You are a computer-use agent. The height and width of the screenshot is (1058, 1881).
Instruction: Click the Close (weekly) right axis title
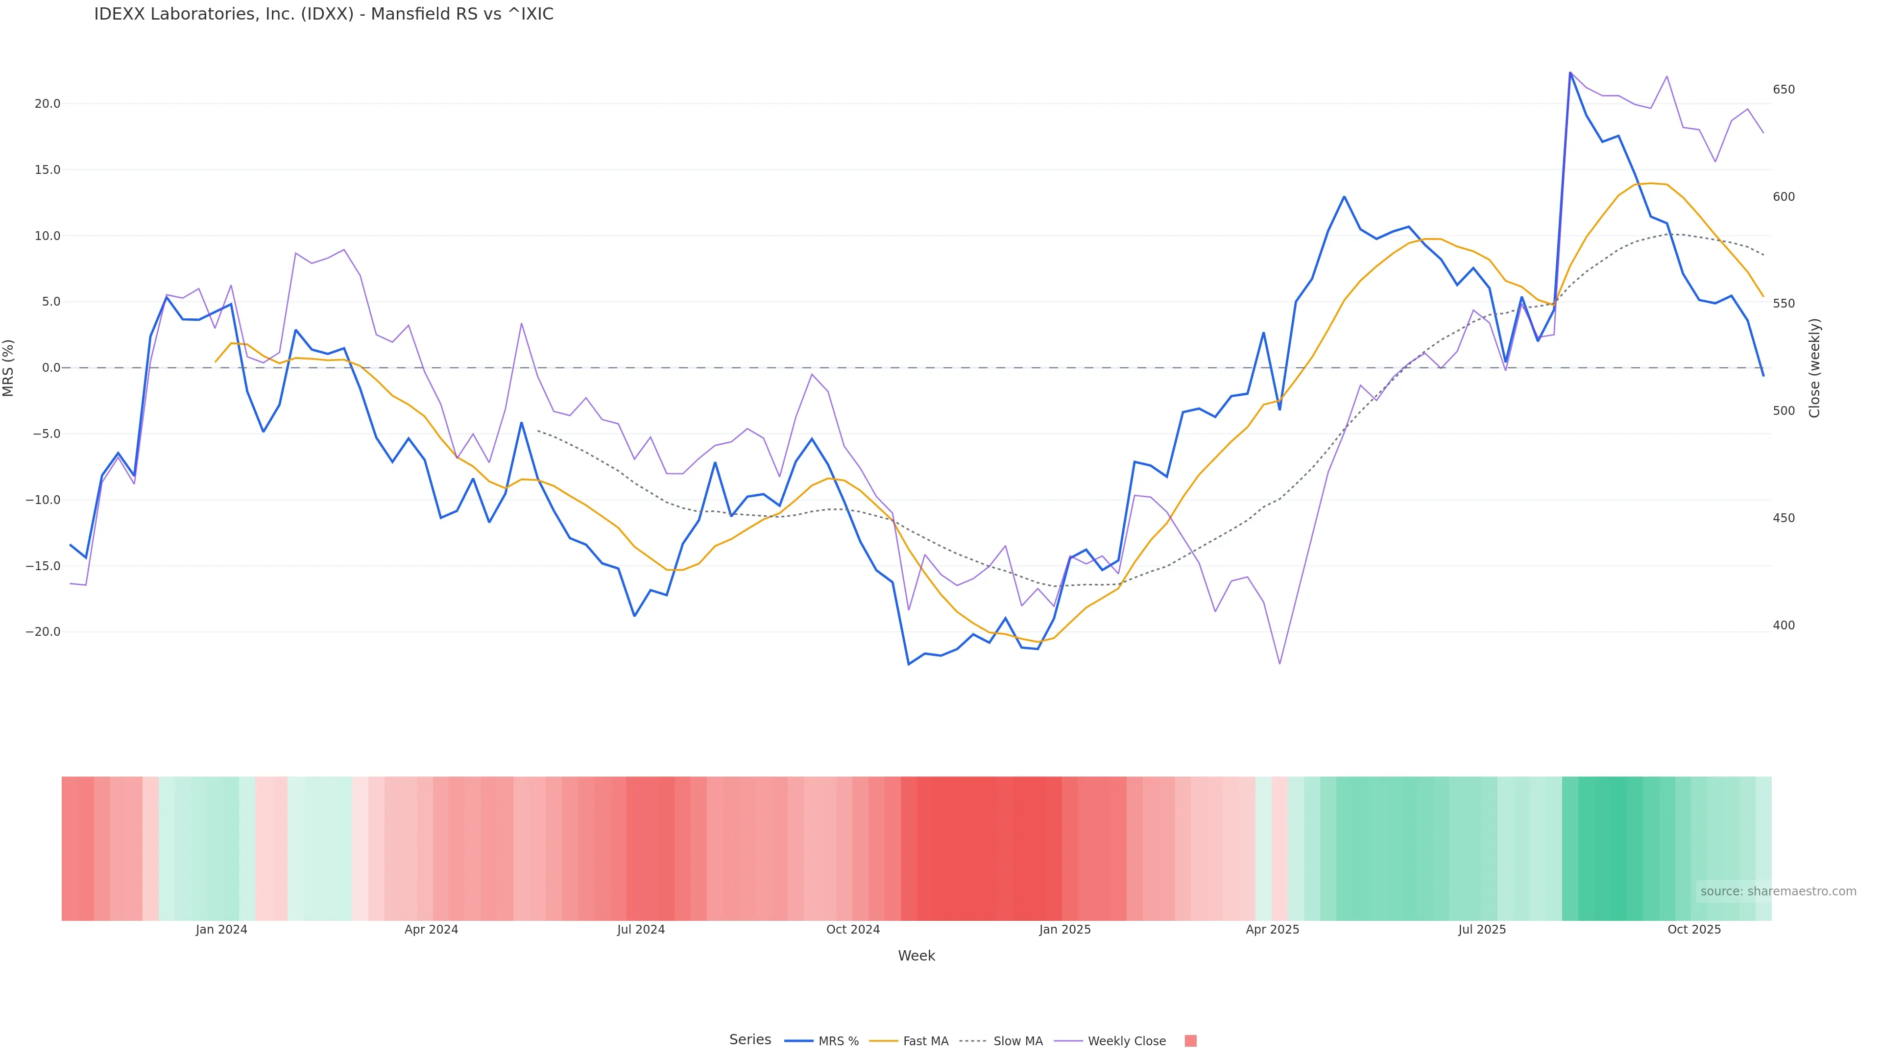tap(1814, 367)
